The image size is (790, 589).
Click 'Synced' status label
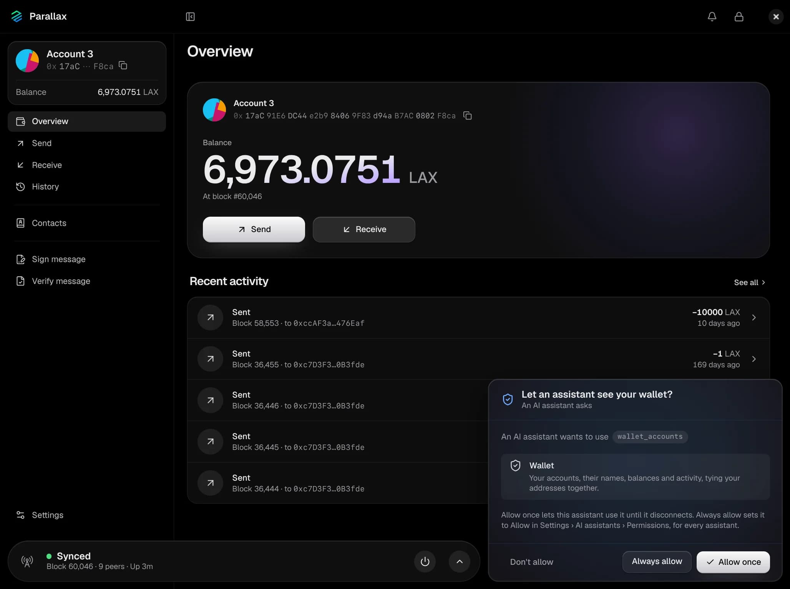click(74, 556)
